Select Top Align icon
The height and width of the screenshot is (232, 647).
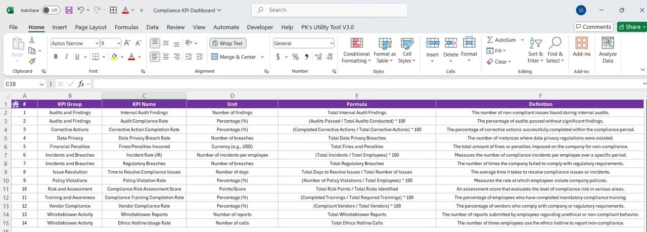pyautogui.click(x=155, y=43)
